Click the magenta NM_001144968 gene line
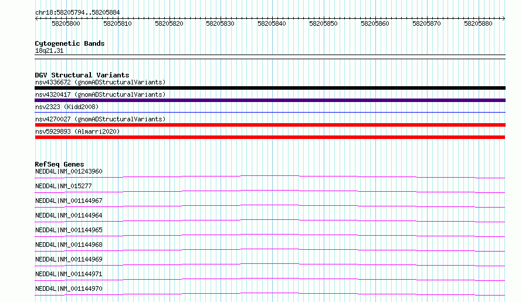Image resolution: width=522 pixels, height=302 pixels. click(x=270, y=249)
